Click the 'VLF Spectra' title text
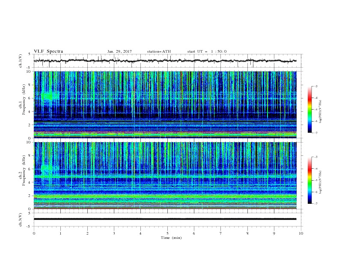The image size is (339, 262). tap(48, 51)
